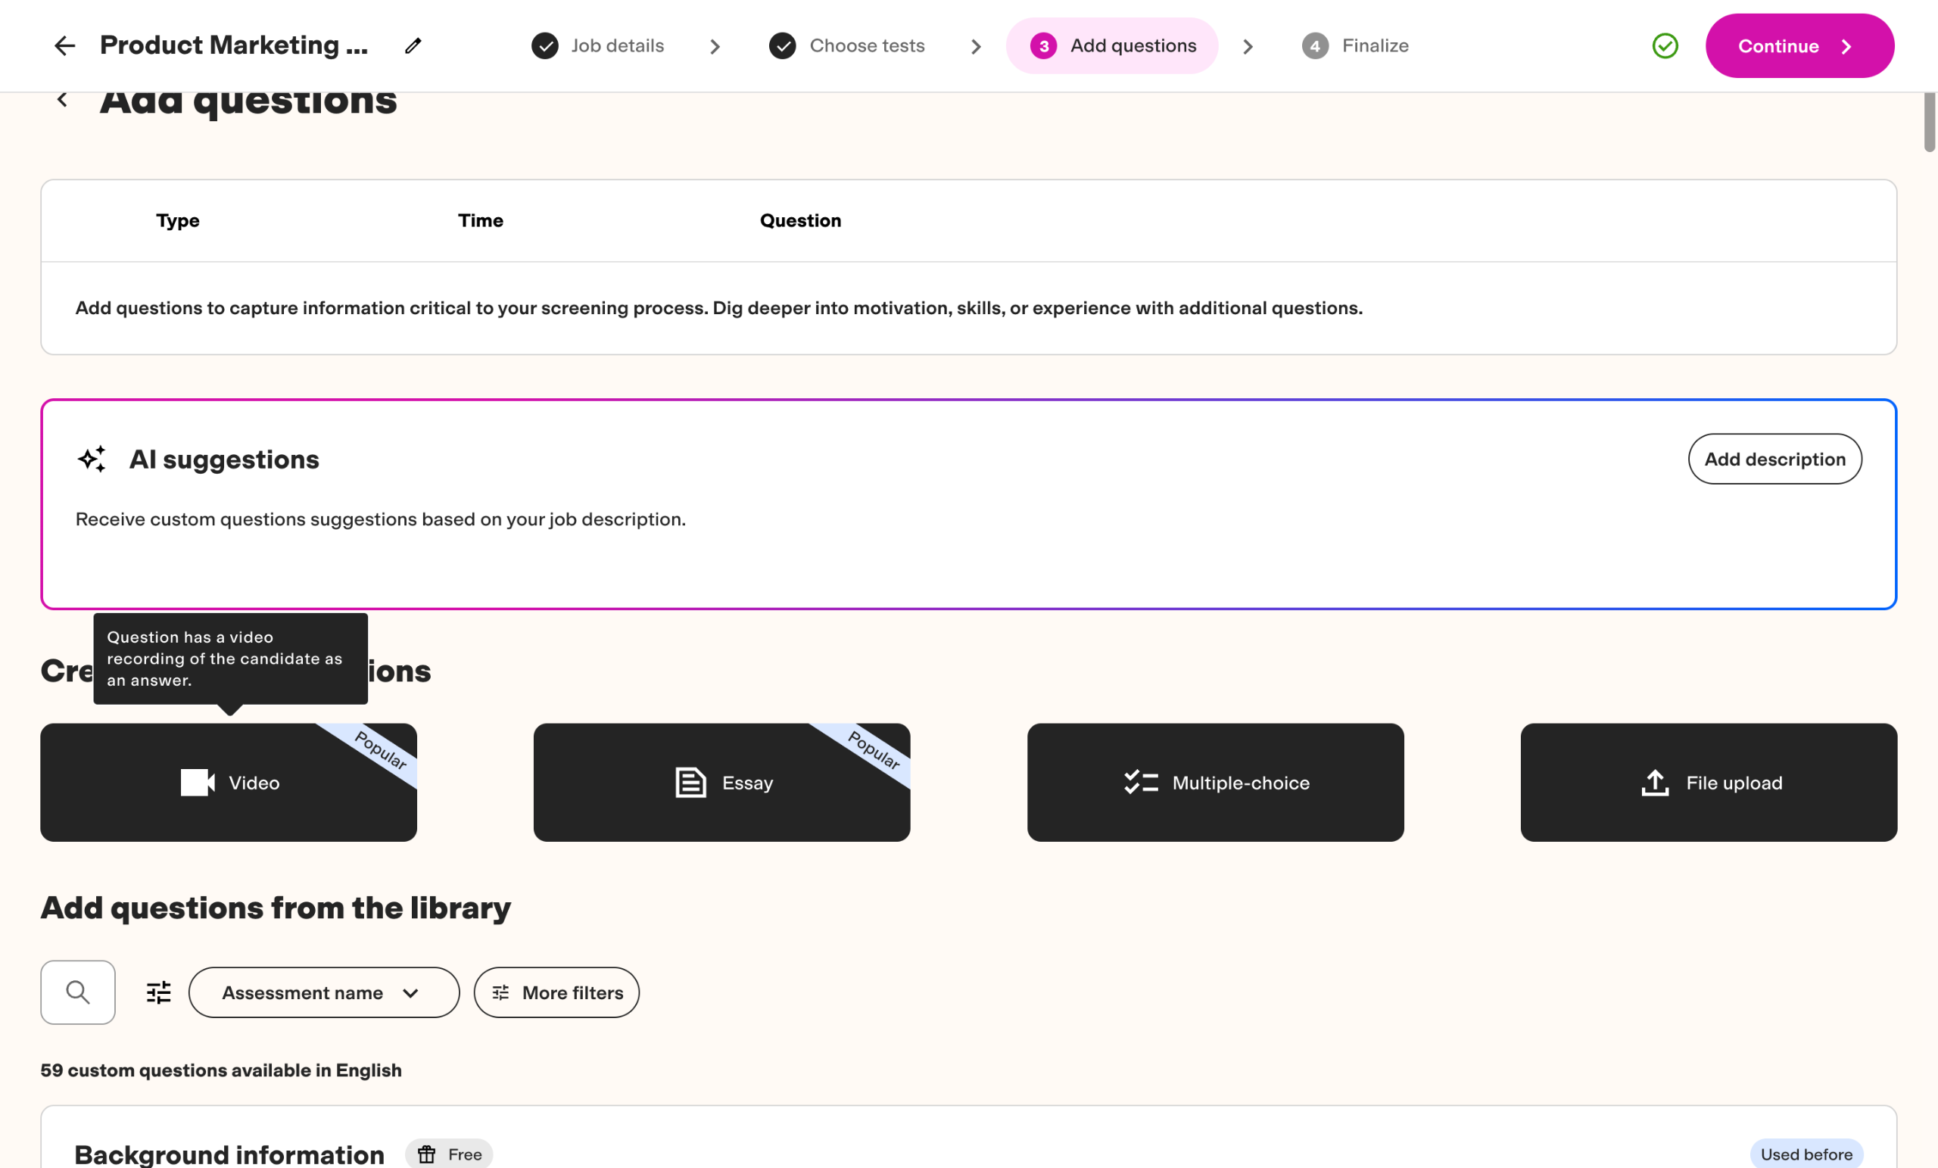This screenshot has height=1168, width=1938.
Task: Go to Choose tests step
Action: point(848,45)
